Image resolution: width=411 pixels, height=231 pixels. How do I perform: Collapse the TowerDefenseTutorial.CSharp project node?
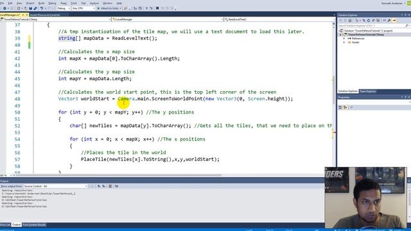click(x=340, y=35)
